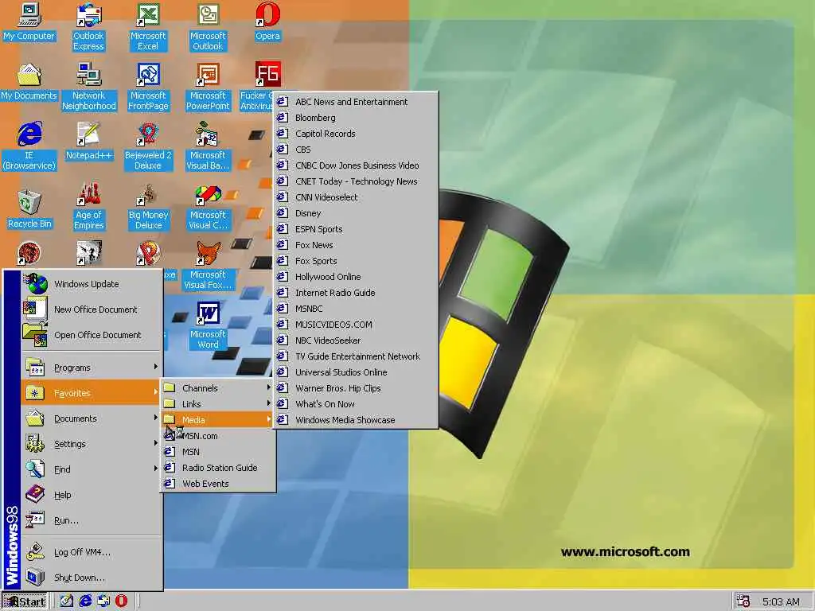Select the Microsoft Visual Basic shortcut
The width and height of the screenshot is (815, 611).
click(x=208, y=146)
